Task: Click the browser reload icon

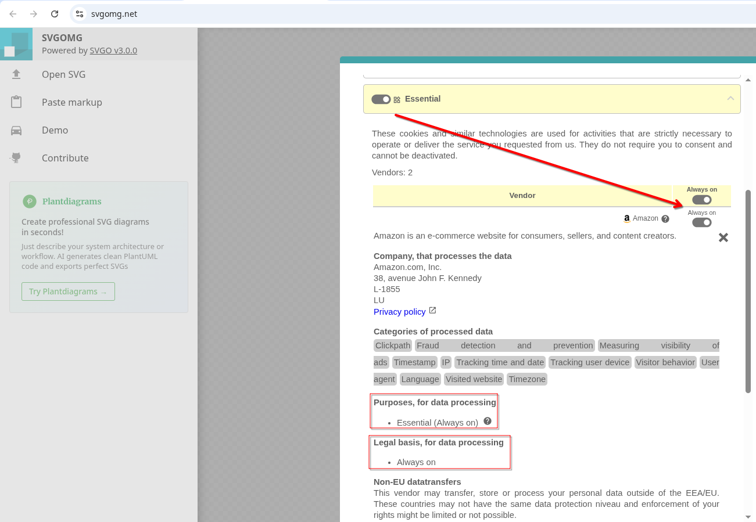Action: [x=55, y=14]
